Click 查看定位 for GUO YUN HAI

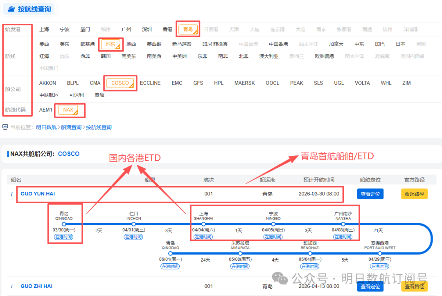[x=370, y=194]
